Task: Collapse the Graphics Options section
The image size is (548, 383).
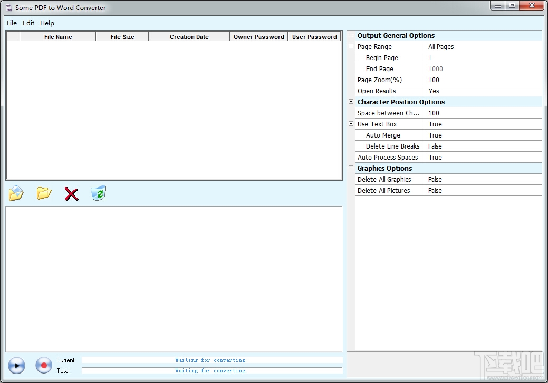Action: [351, 168]
